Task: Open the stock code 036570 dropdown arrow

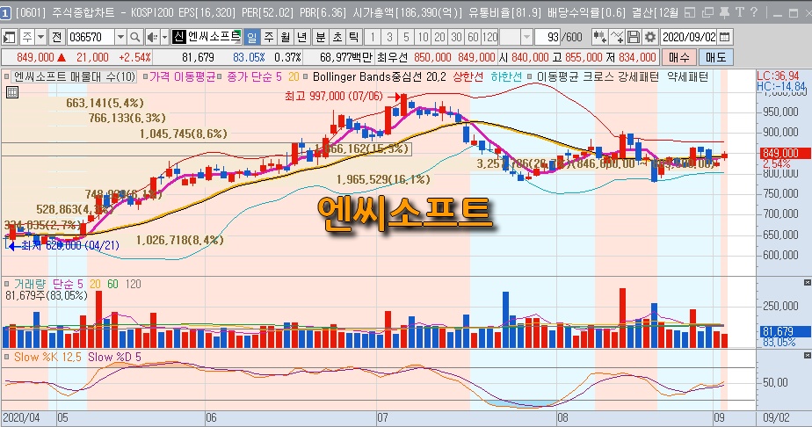Action: point(120,37)
